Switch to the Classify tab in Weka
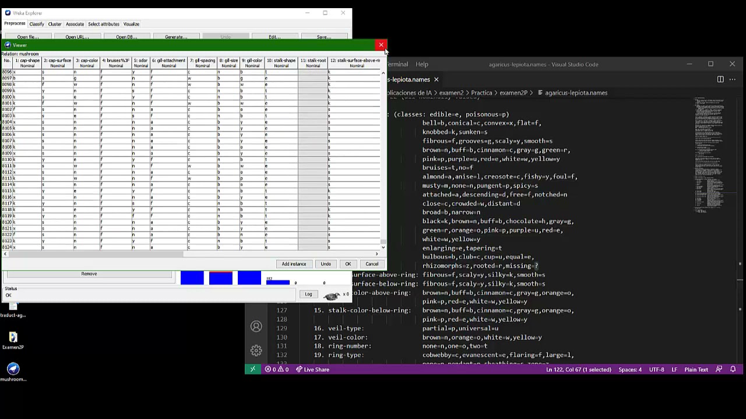This screenshot has width=746, height=419. click(37, 24)
